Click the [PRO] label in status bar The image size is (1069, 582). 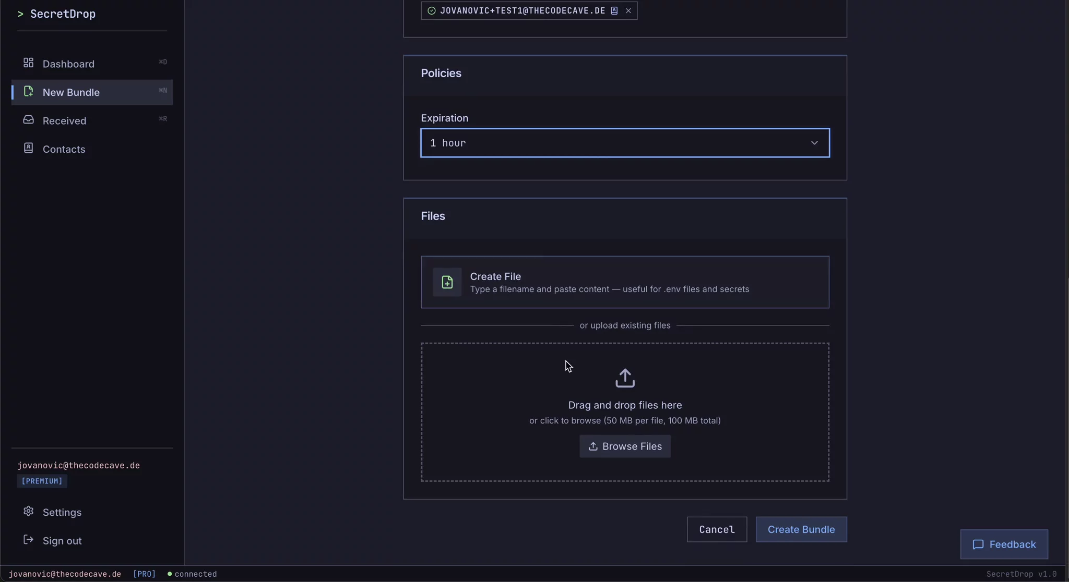coord(144,574)
